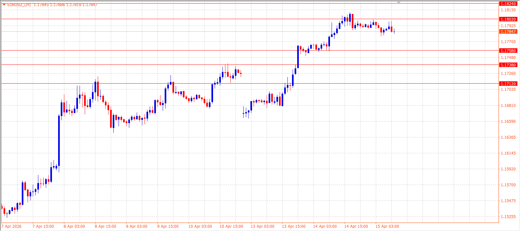Click the 1.15920 price scale value
The image size is (520, 231).
[x=508, y=169]
